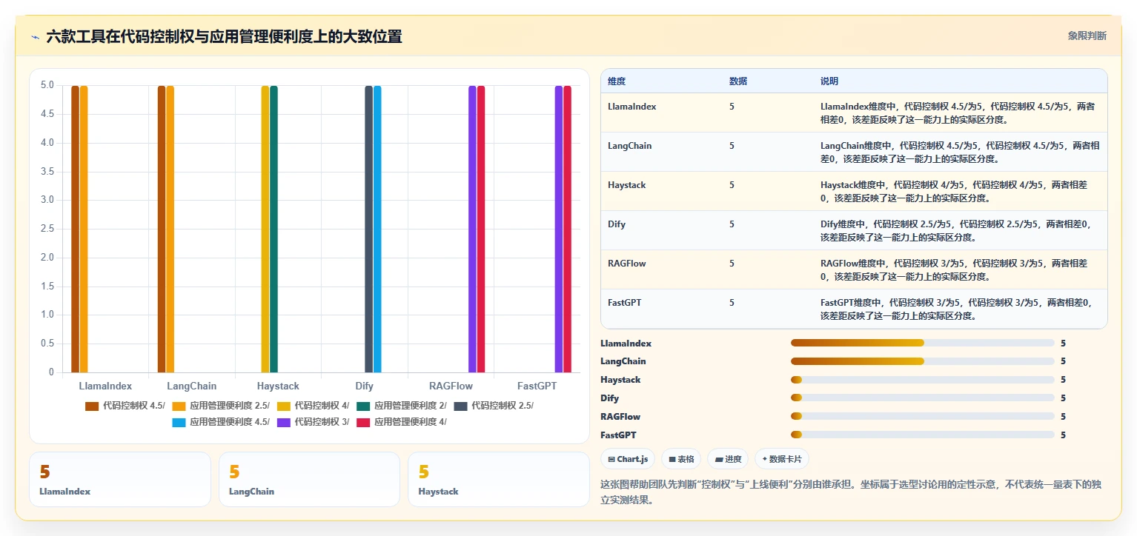Click the 象限判断 badge in the header

1087,36
